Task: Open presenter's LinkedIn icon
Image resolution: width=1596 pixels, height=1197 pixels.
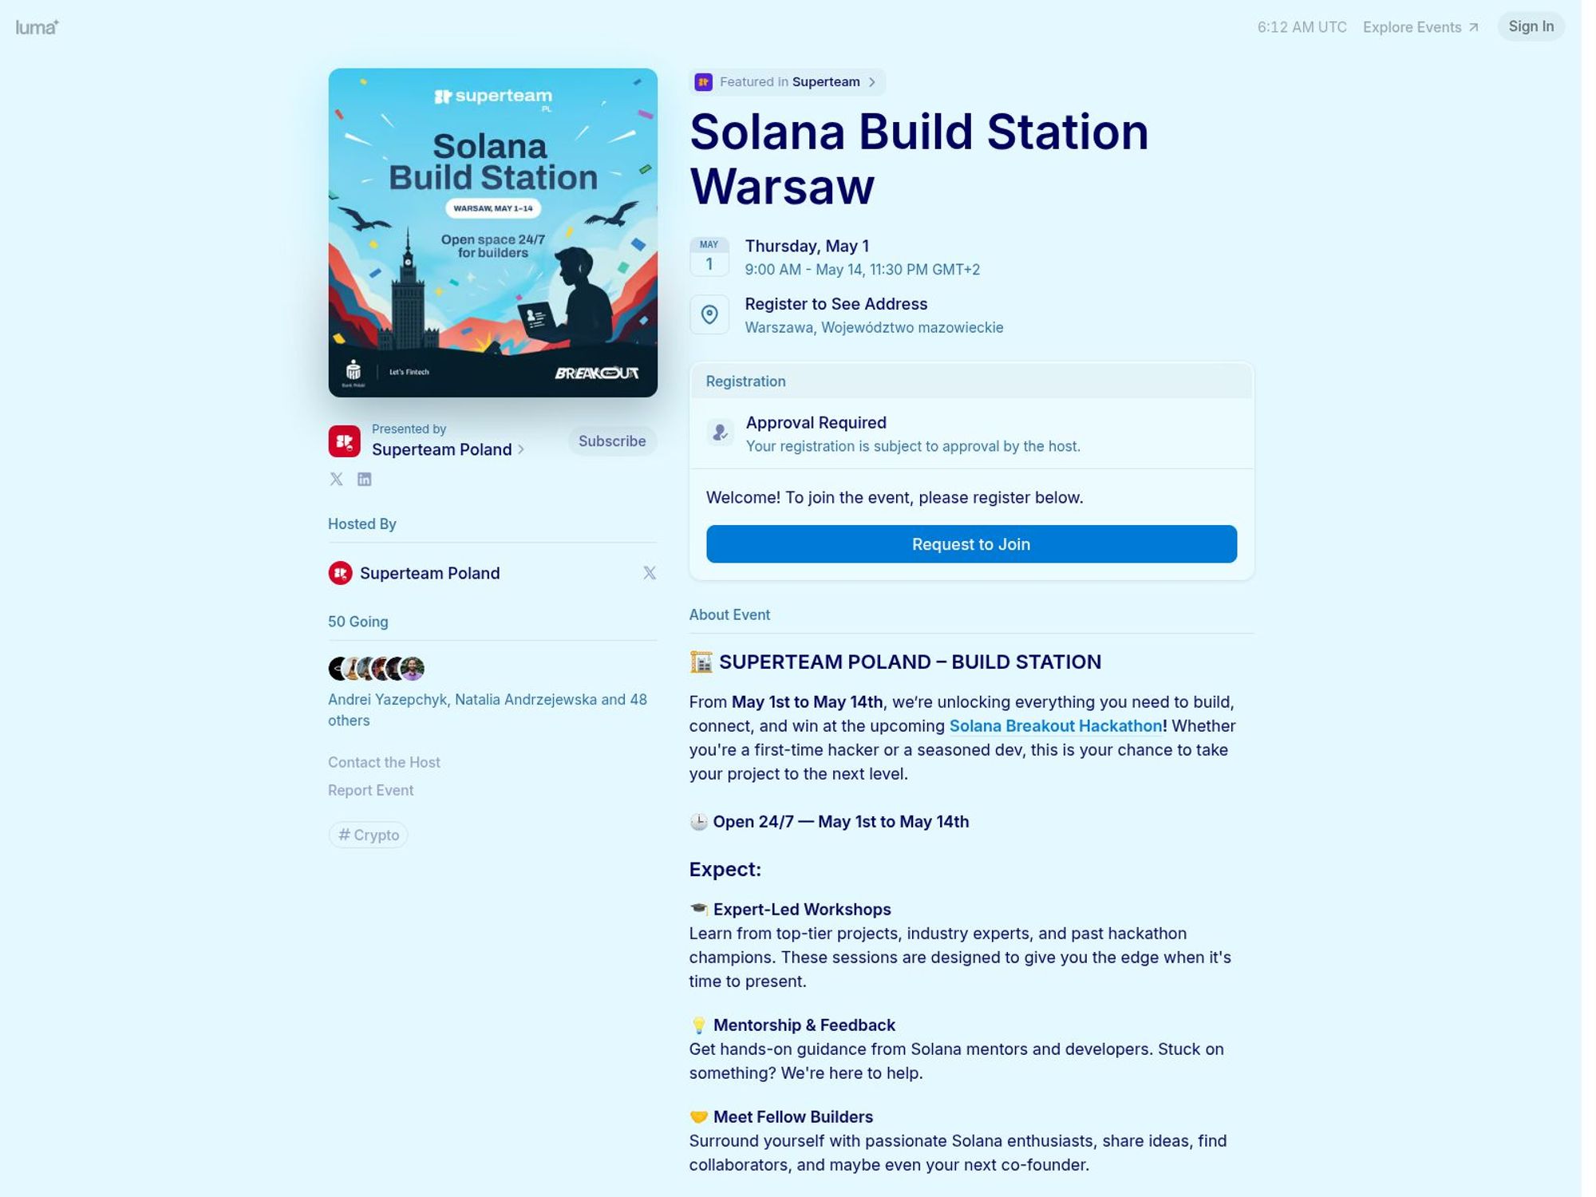Action: tap(364, 479)
